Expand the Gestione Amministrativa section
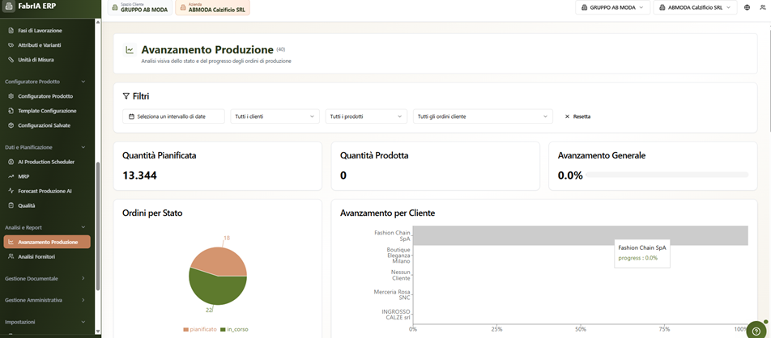 point(45,300)
